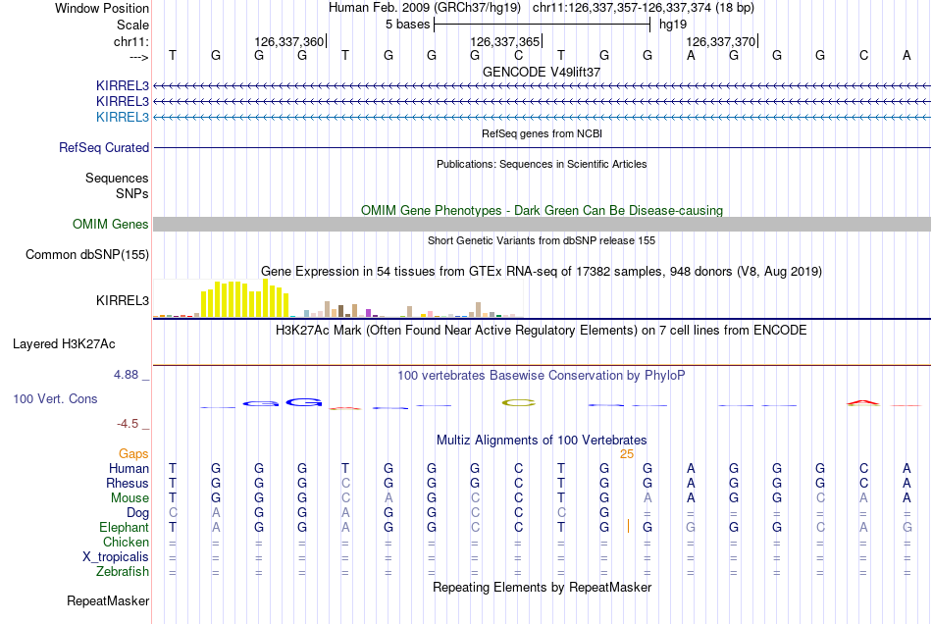
Task: Click the SNPs track label
Action: pyautogui.click(x=132, y=193)
